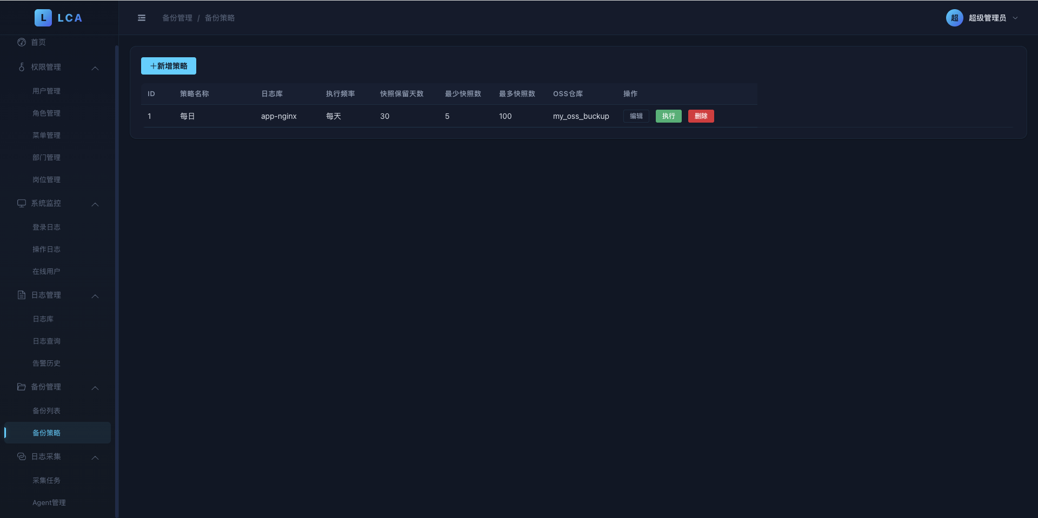Open 登录日志 menu item

tap(46, 227)
